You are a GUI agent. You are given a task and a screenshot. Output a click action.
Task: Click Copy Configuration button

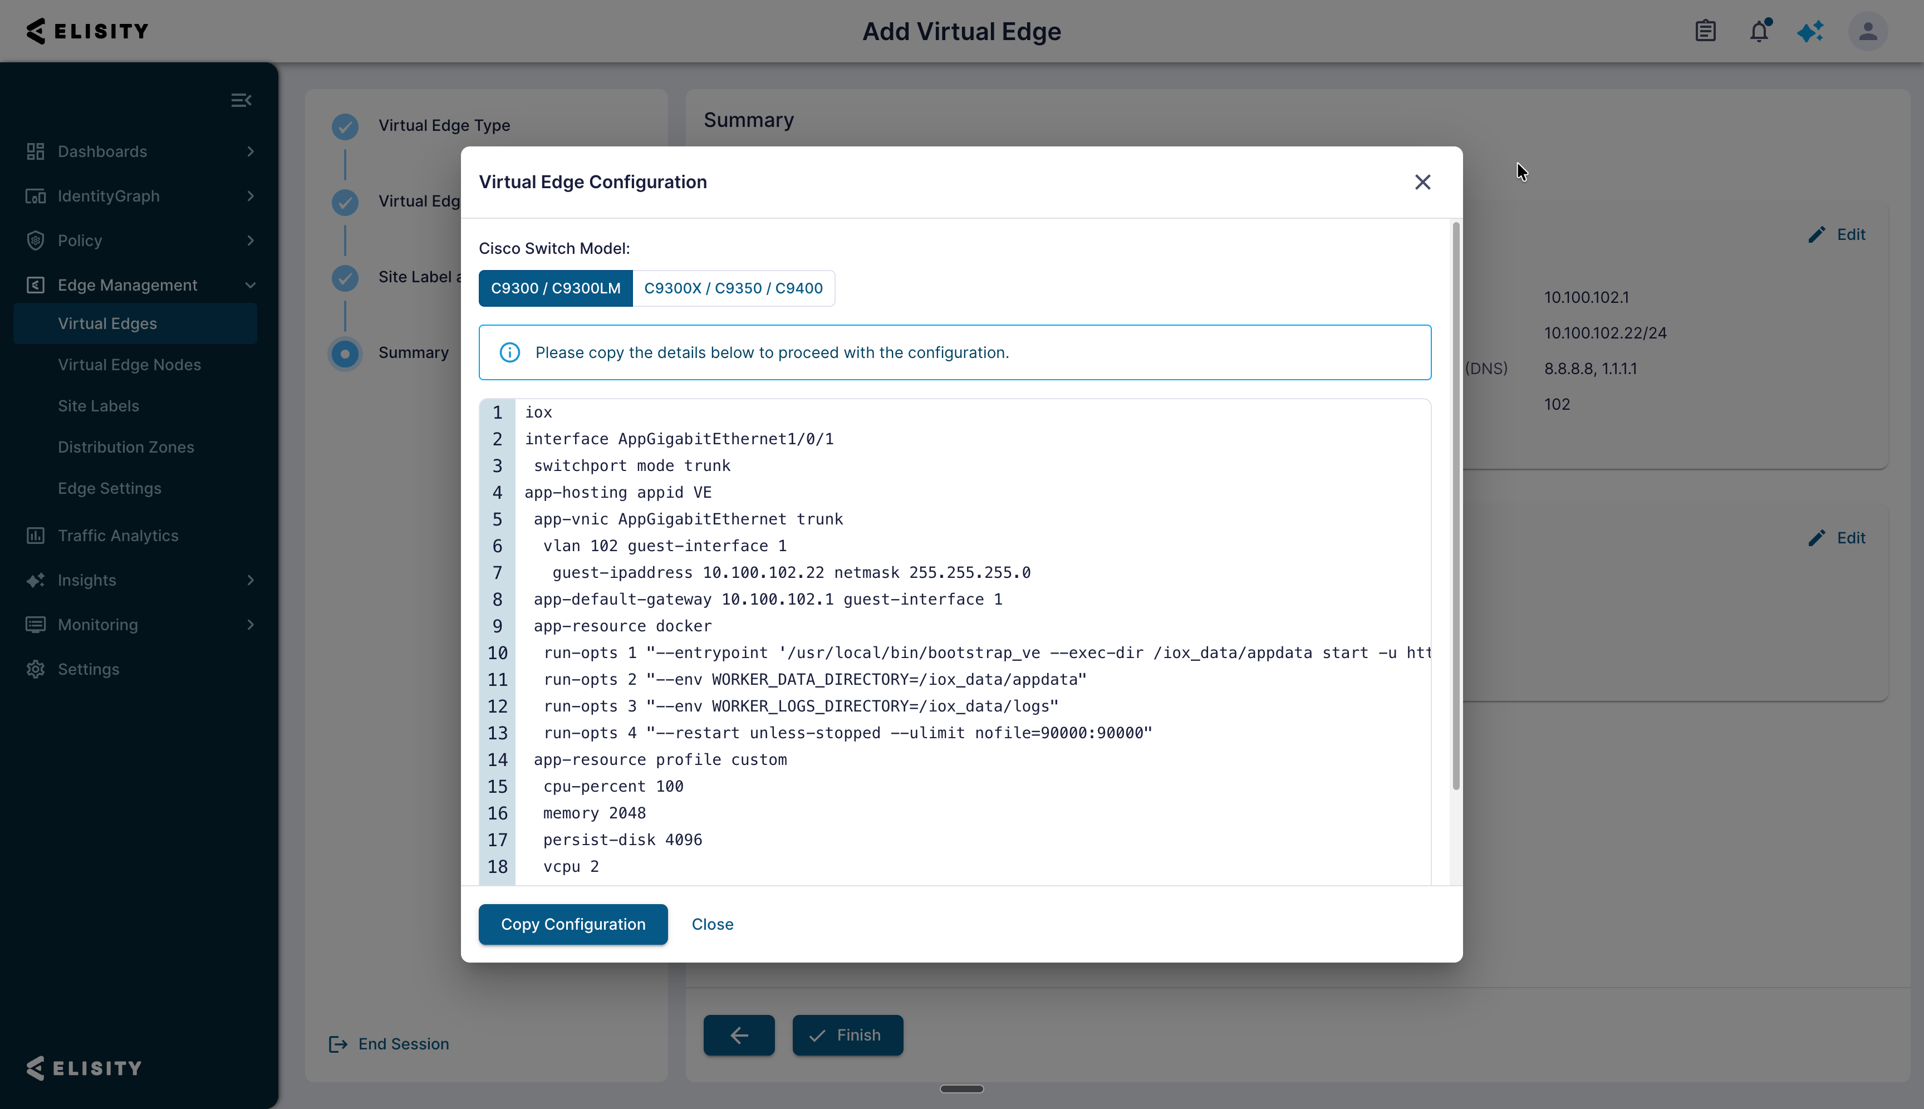[x=573, y=924]
